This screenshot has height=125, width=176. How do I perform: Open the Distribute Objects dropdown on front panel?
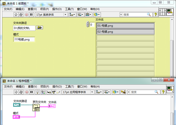tap(80, 15)
